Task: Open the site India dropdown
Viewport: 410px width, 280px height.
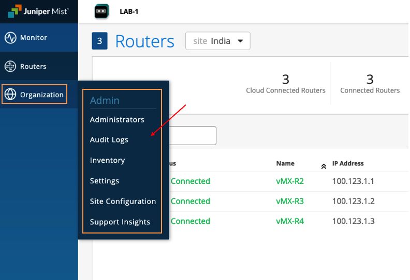Action: (217, 41)
